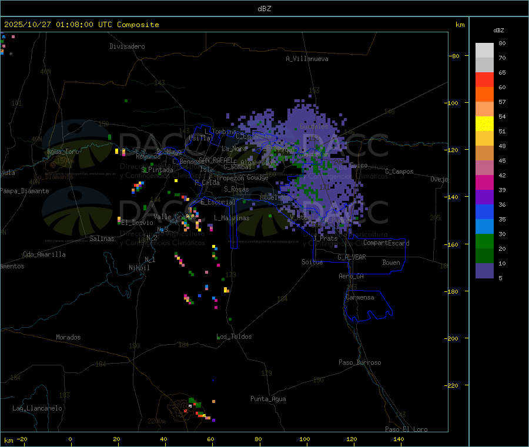Viewport: 529px width, 447px height.
Task: Click the small asterisk marker top-left
Action: 11,54
